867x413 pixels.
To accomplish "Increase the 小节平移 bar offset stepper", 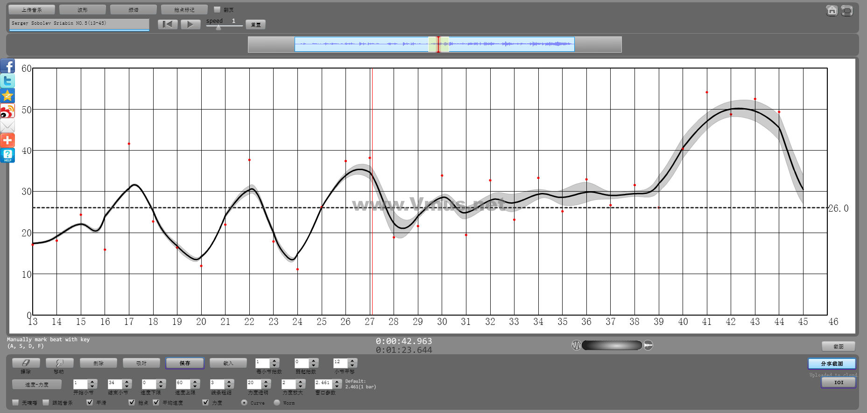I will 352,360.
